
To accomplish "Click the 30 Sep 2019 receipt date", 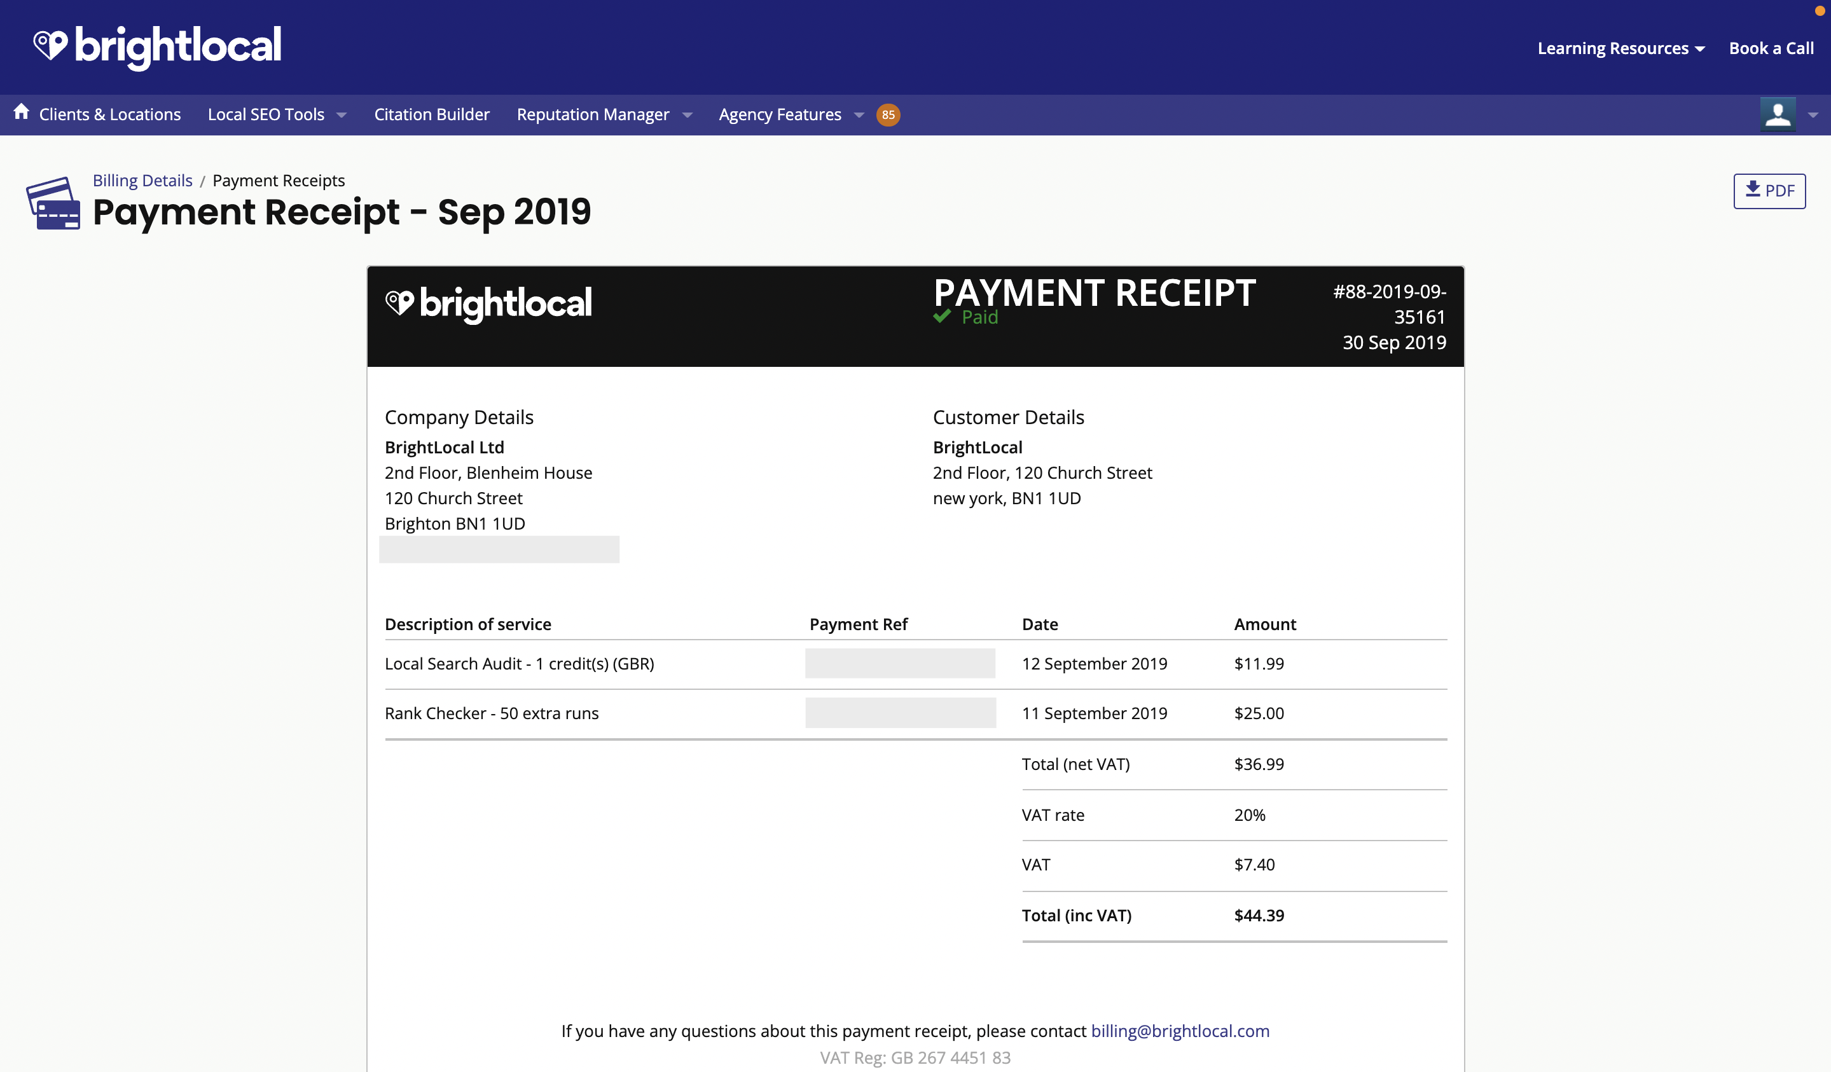I will [x=1394, y=342].
